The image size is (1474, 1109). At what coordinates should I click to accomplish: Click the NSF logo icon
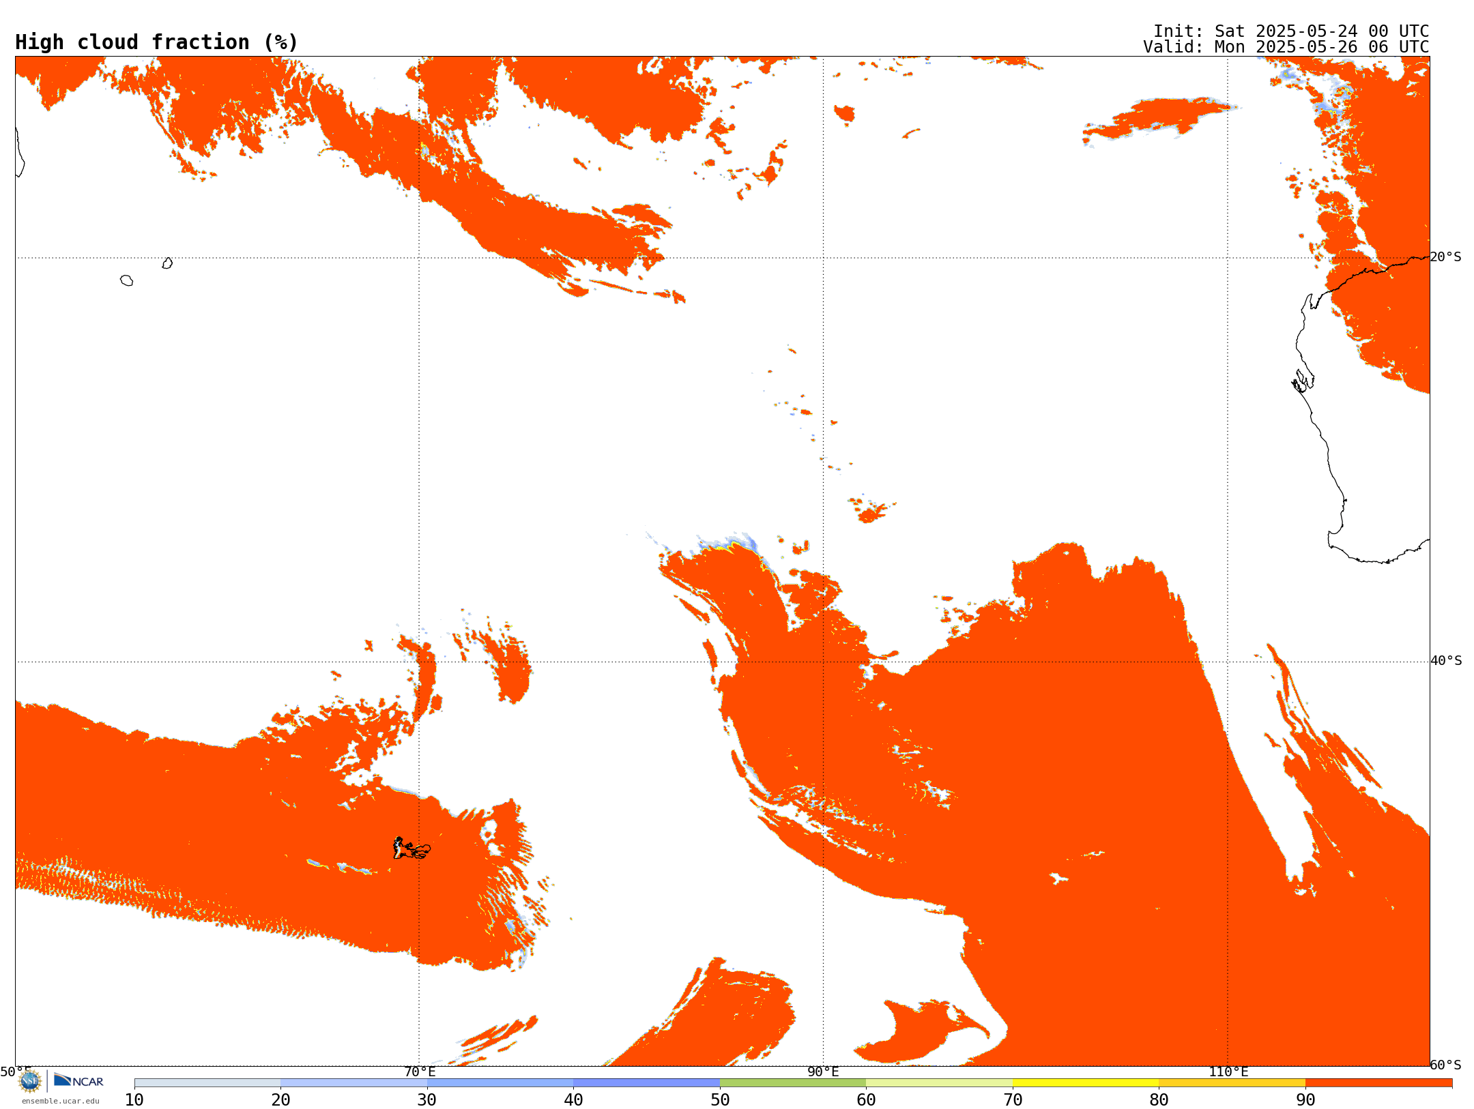pyautogui.click(x=30, y=1081)
